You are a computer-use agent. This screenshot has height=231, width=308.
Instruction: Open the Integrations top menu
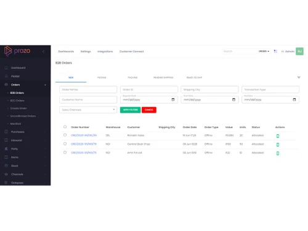pyautogui.click(x=105, y=52)
